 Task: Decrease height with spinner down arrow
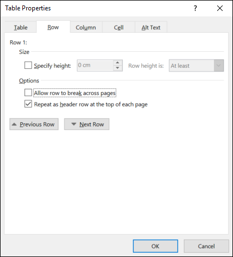[118, 68]
